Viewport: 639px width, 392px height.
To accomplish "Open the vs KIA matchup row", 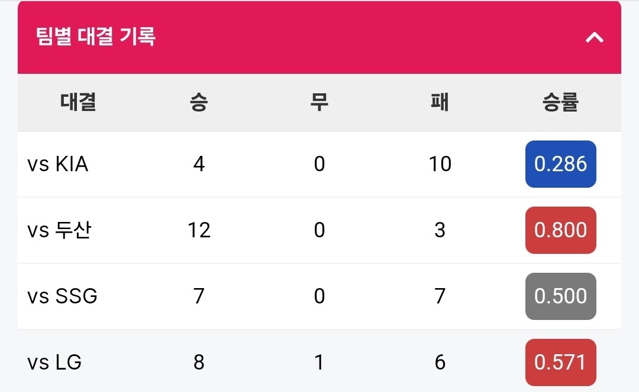I will coord(319,164).
